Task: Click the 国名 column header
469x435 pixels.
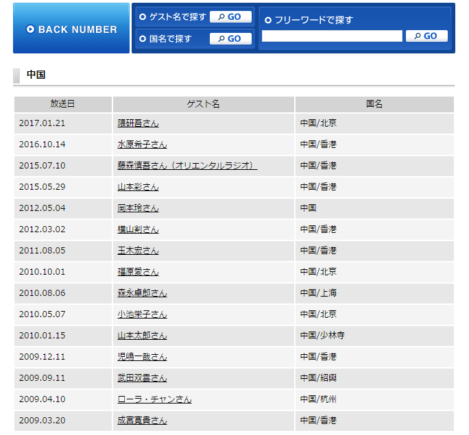Action: pos(374,104)
